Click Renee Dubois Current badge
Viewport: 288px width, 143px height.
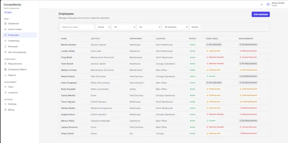tap(211, 76)
